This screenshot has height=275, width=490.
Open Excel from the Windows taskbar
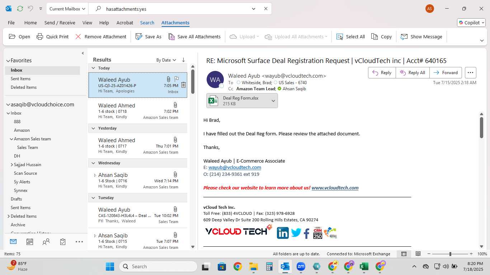(364, 266)
